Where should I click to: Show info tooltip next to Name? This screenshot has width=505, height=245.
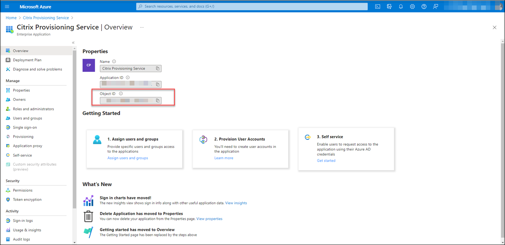click(x=114, y=62)
